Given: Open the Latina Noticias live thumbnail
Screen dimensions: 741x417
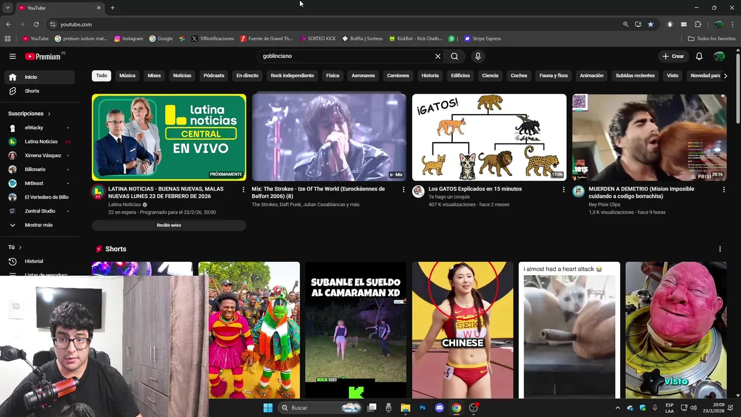Looking at the screenshot, I should click(x=169, y=137).
